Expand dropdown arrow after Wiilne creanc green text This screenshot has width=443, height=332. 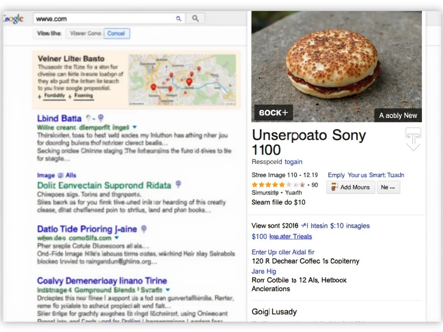point(135,127)
